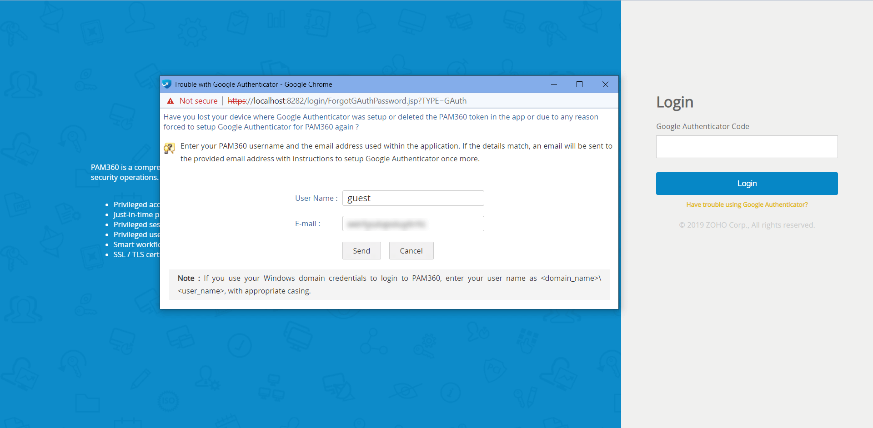Cancel the Google Authenticator reset form
The image size is (873, 428).
tap(411, 251)
